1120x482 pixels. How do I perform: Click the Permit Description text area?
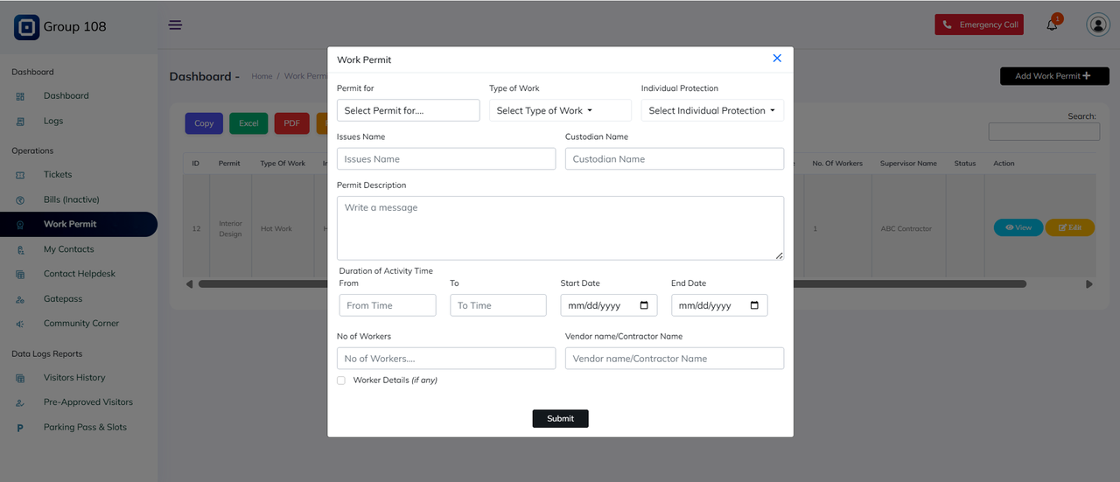560,227
